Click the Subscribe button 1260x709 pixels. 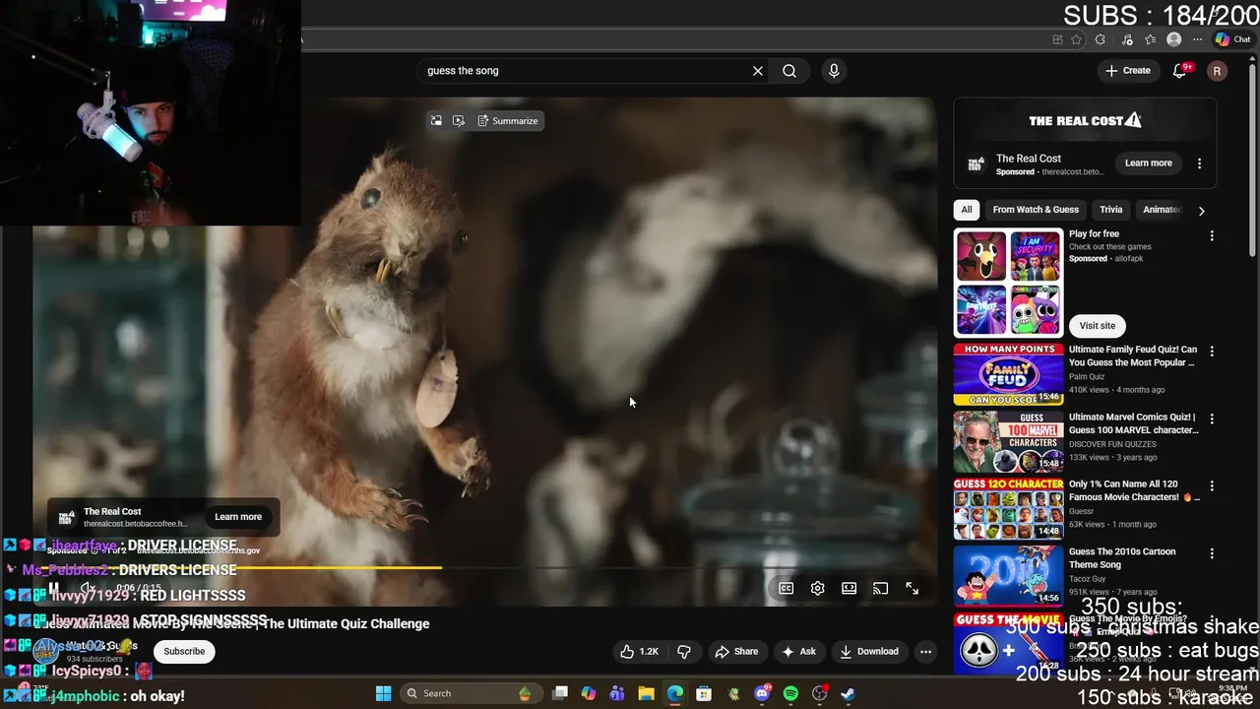coord(184,652)
